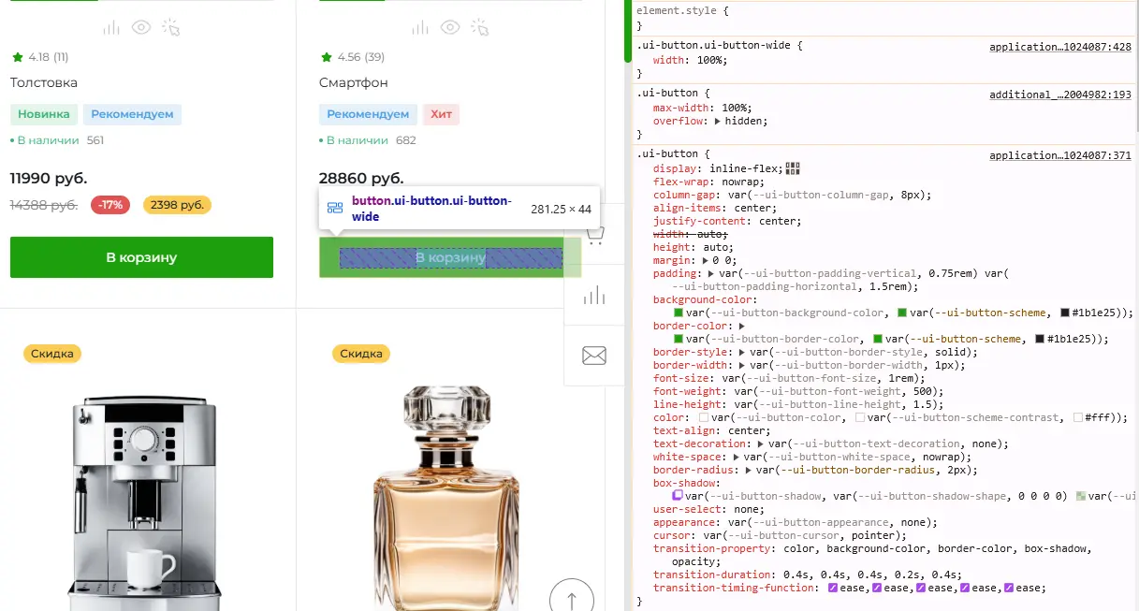Open the box-shadow editor icon
Image resolution: width=1139 pixels, height=611 pixels.
679,496
